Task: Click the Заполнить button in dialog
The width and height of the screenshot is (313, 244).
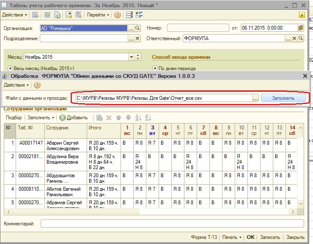Action: 283,98
